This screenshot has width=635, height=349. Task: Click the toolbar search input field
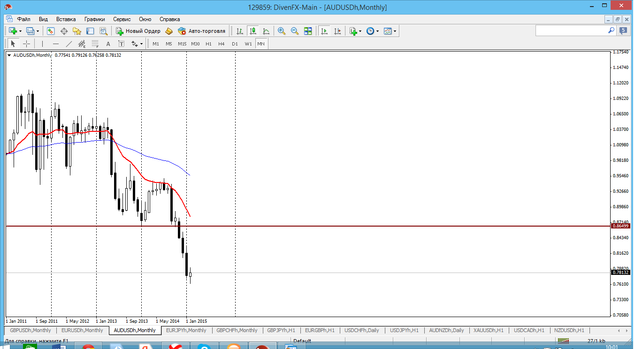572,30
